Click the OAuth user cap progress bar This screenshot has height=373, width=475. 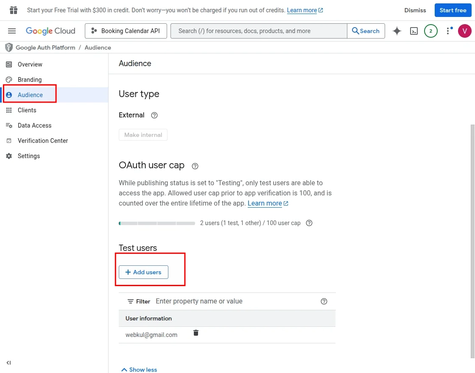(x=157, y=223)
